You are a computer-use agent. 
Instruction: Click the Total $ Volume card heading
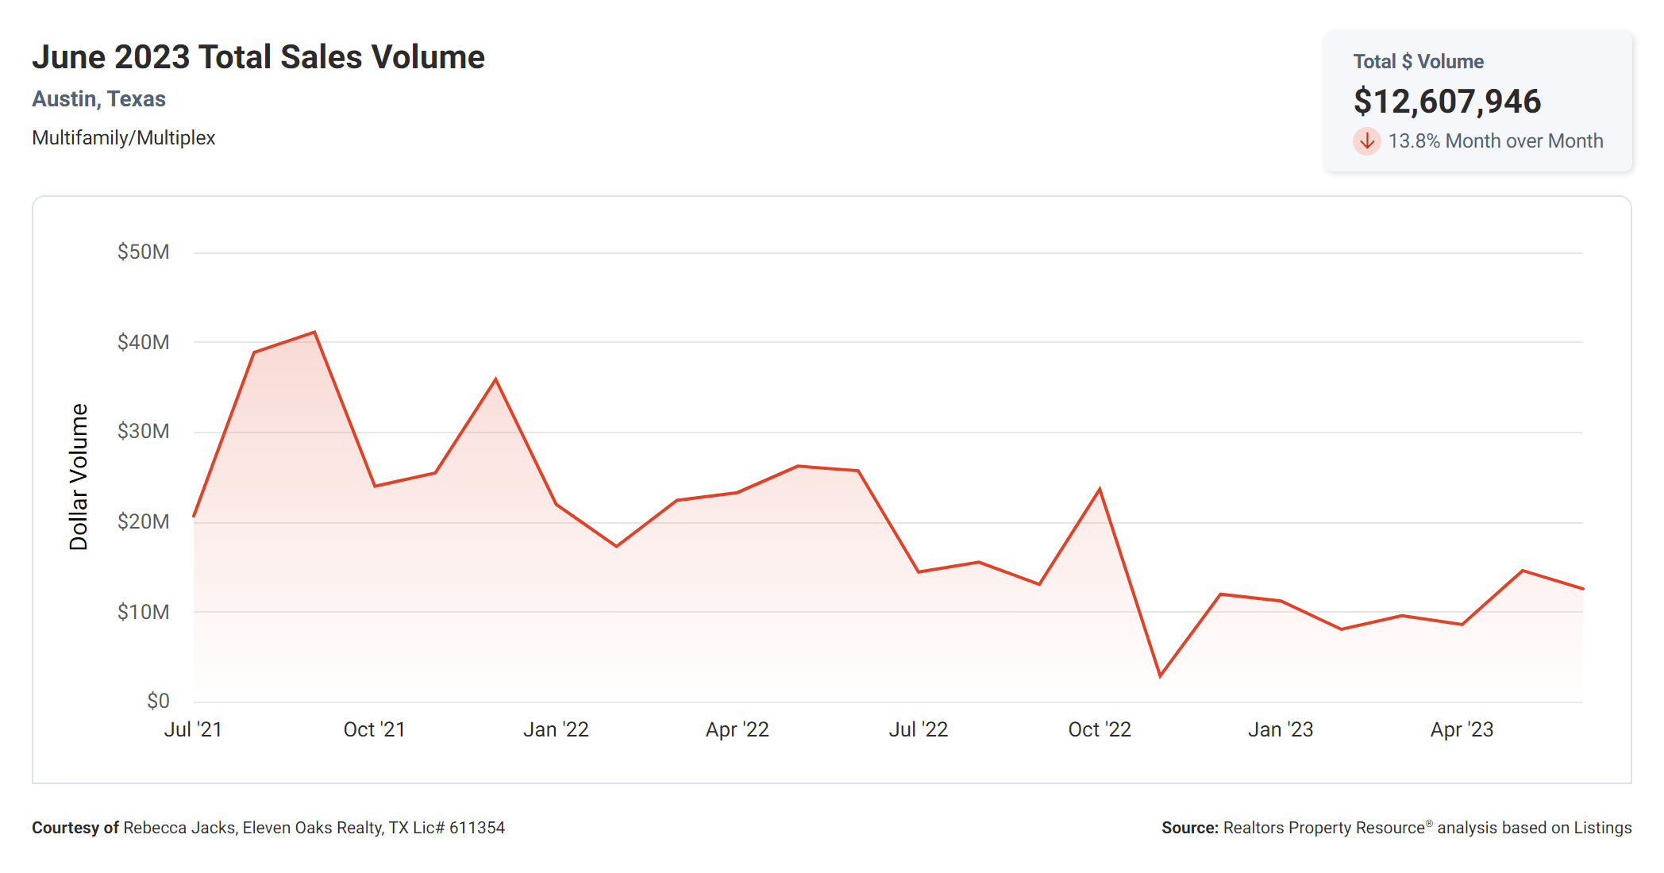point(1418,62)
